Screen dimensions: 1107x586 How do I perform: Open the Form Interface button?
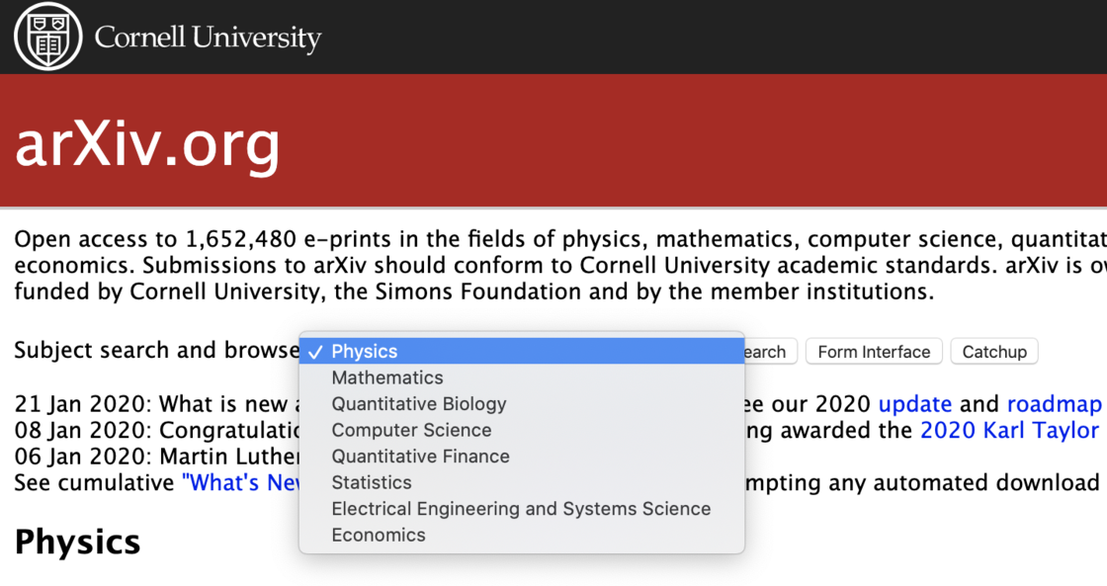point(874,352)
